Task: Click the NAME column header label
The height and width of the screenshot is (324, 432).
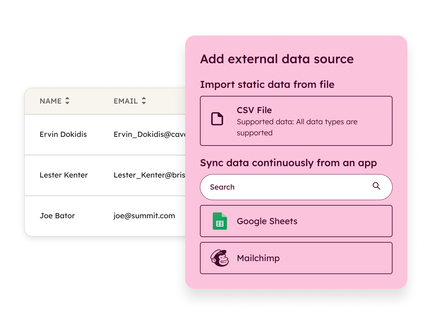Action: click(51, 101)
